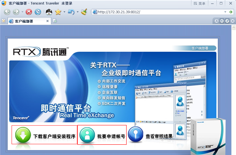Click the pin icon in tab bar
Screen dimensions: 236x155
[x=227, y=21]
